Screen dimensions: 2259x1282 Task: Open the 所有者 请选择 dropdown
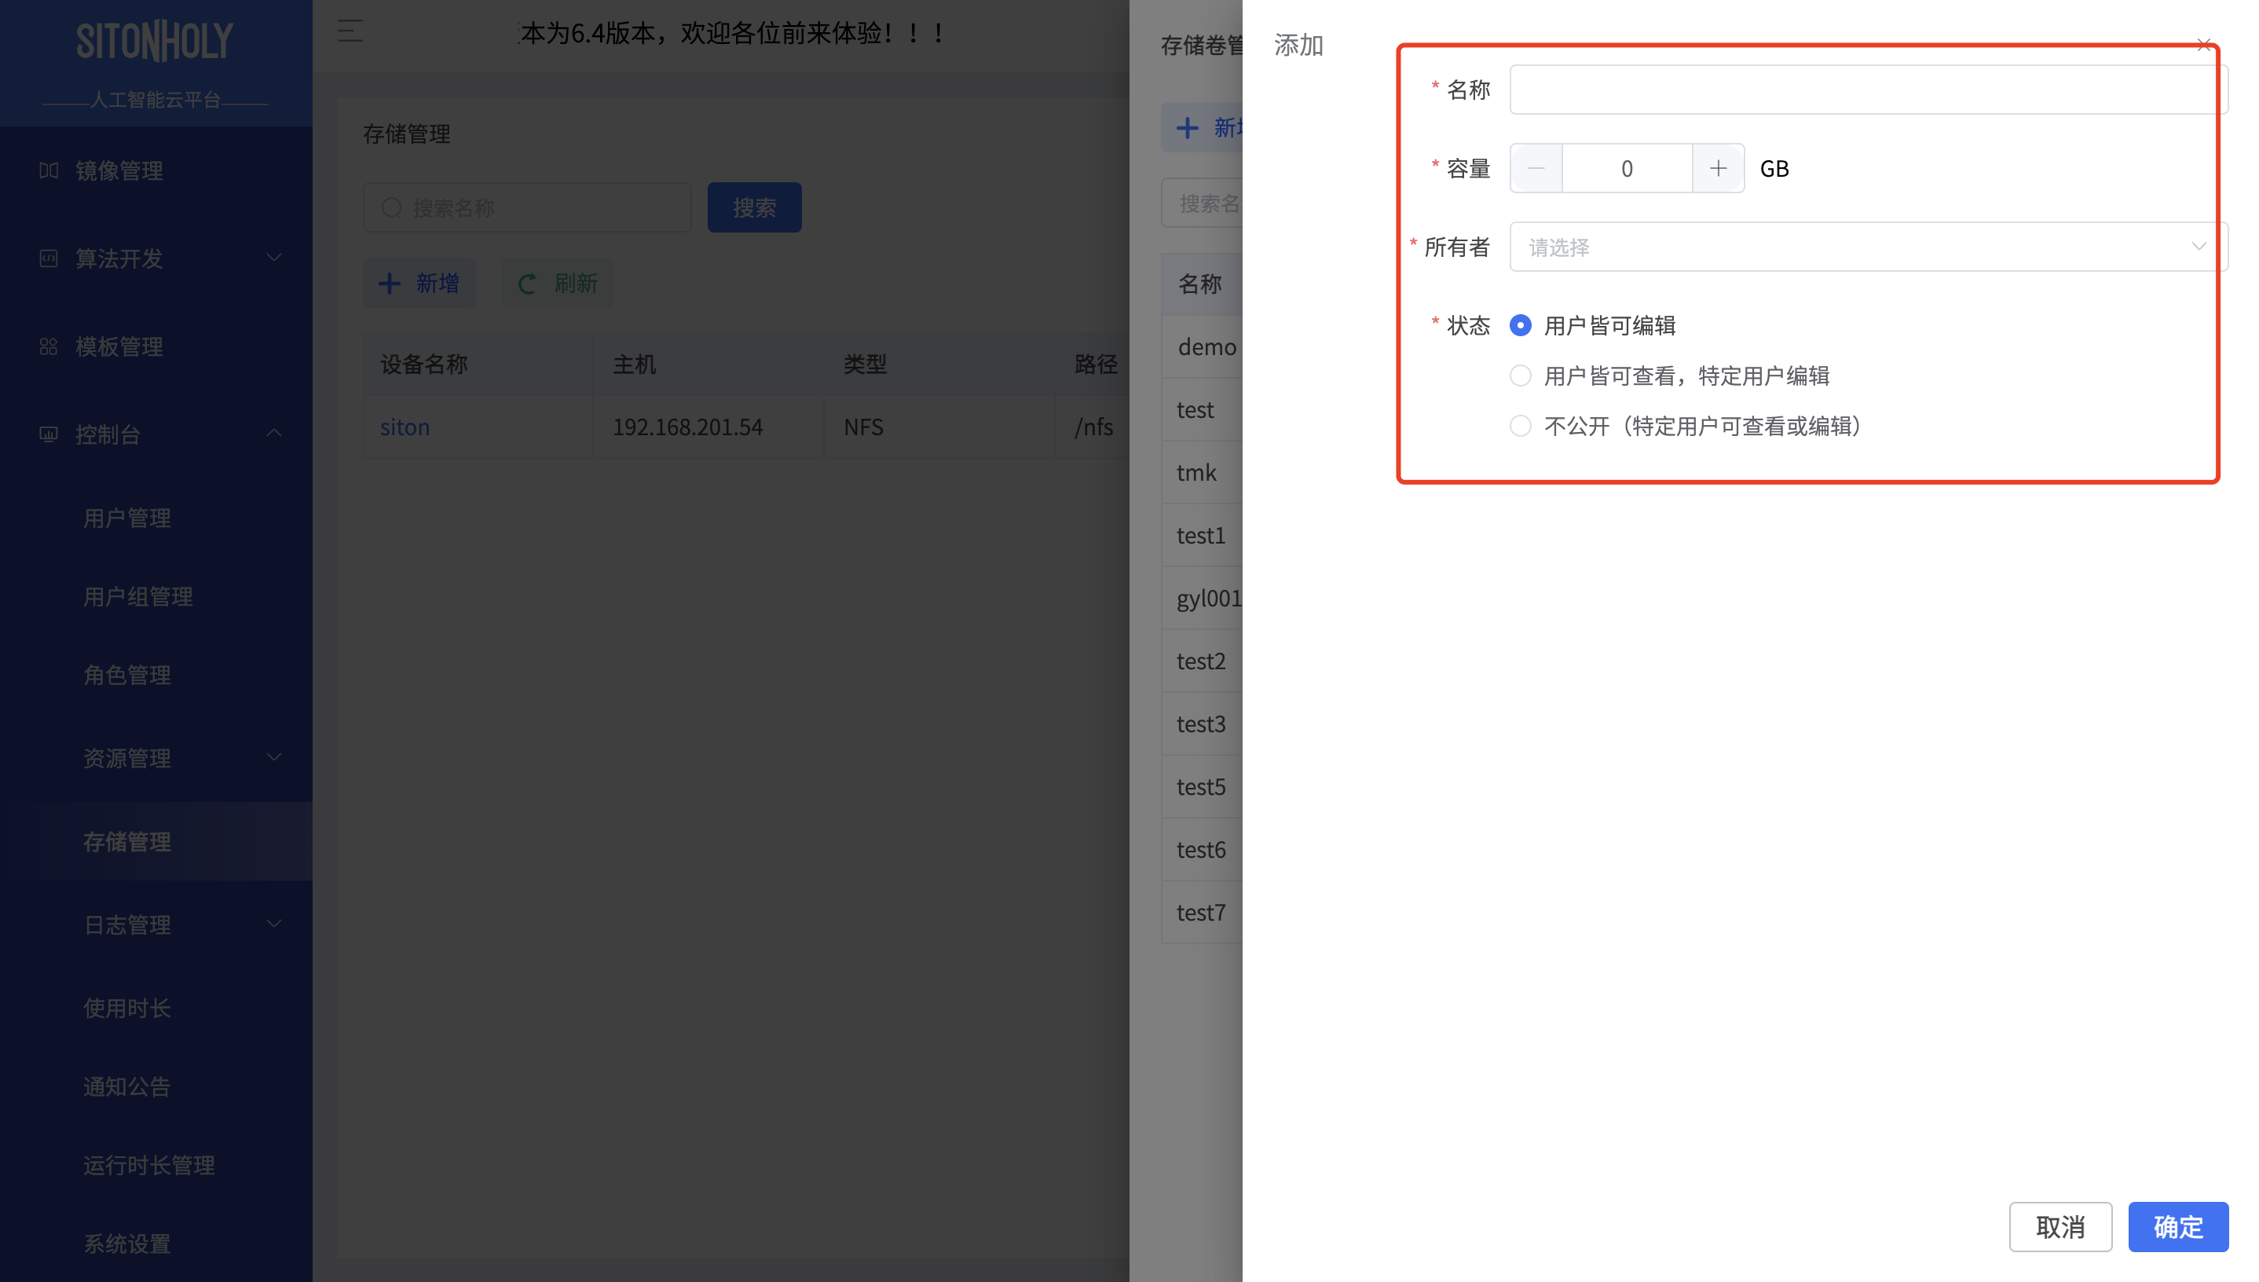click(1868, 247)
